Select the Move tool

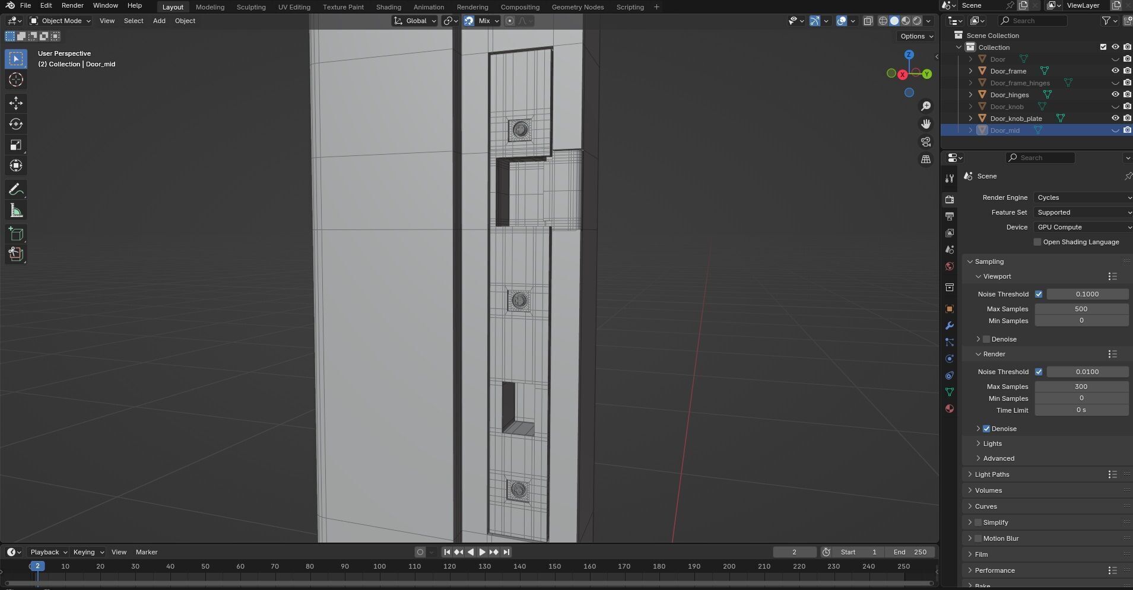pyautogui.click(x=16, y=103)
